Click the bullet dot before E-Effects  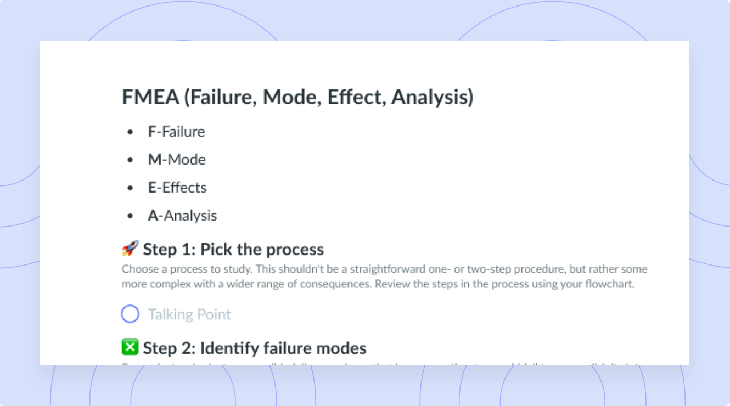click(130, 188)
